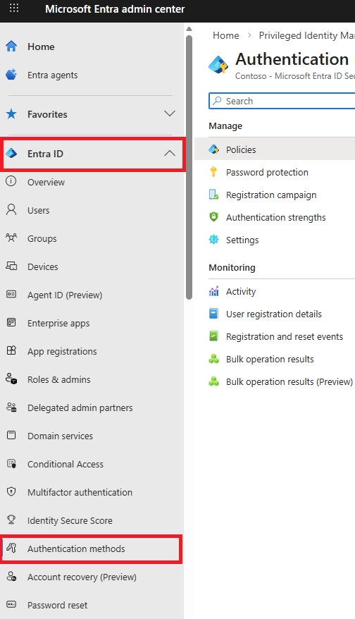Click the Home house icon in sidebar
Screen dimensions: 355x619
pos(11,47)
